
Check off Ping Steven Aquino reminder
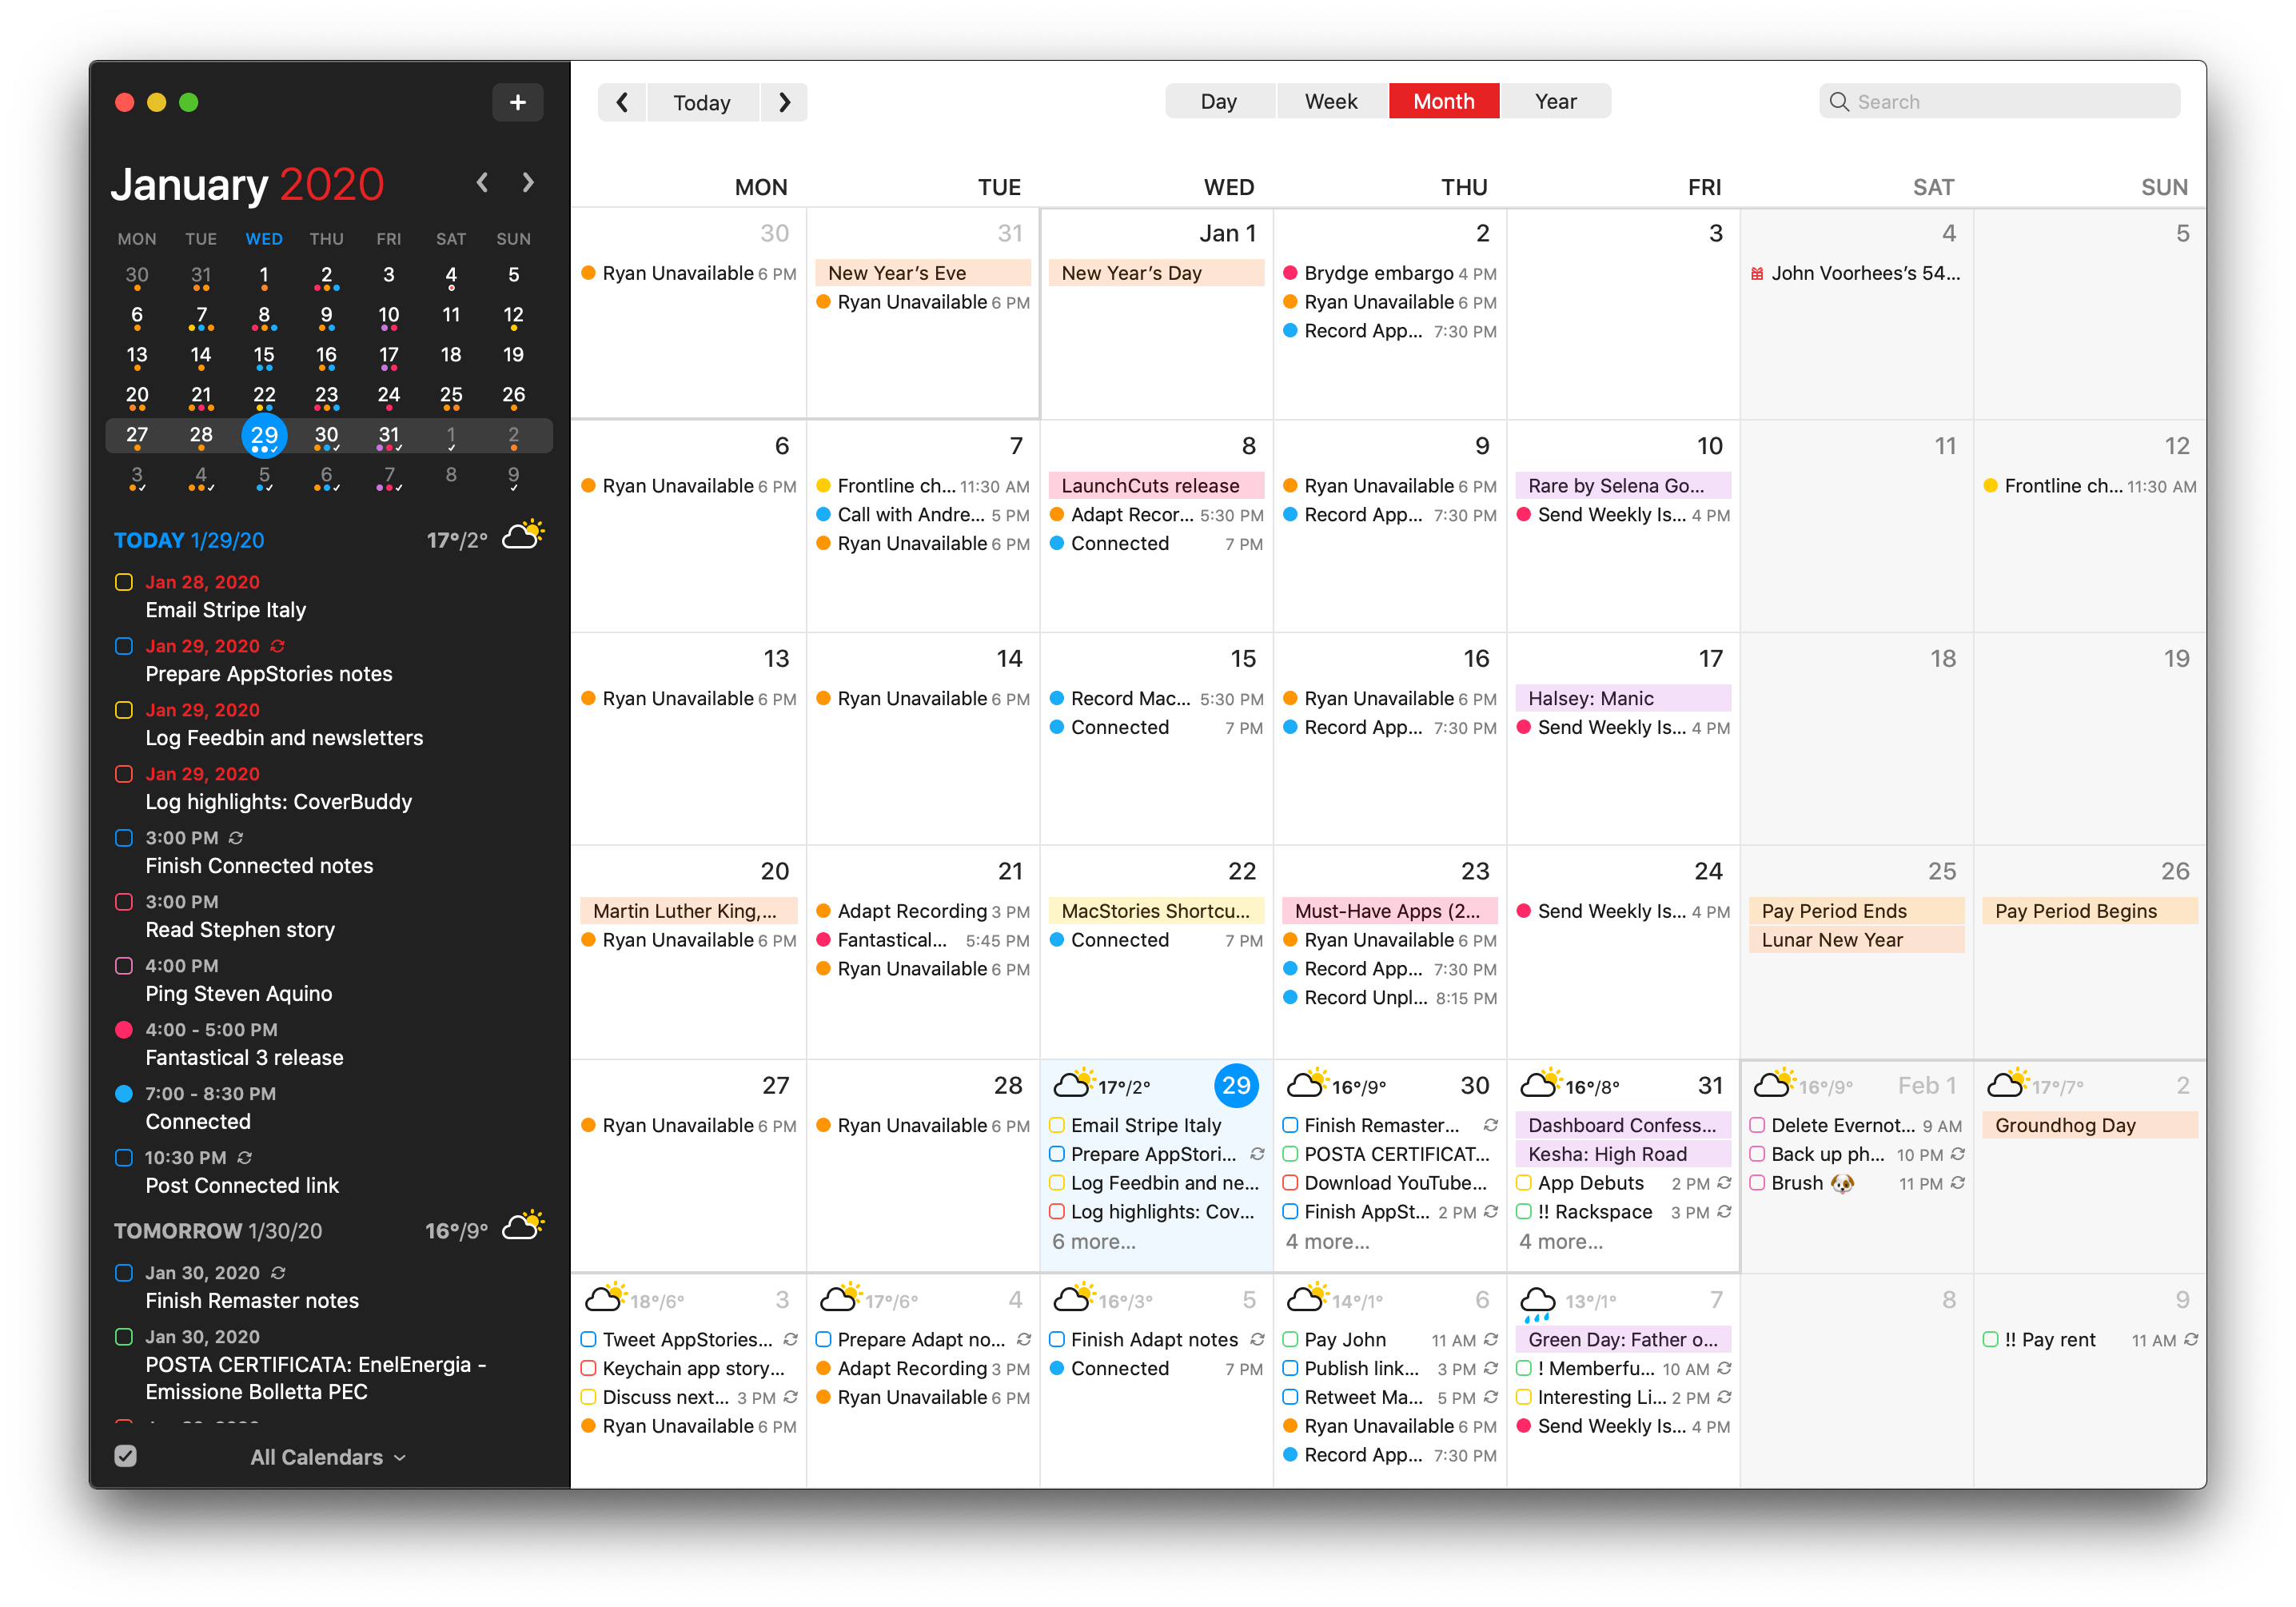click(x=124, y=966)
